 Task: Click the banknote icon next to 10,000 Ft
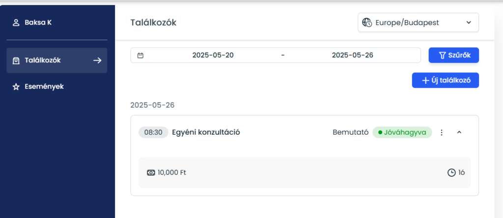tap(151, 172)
